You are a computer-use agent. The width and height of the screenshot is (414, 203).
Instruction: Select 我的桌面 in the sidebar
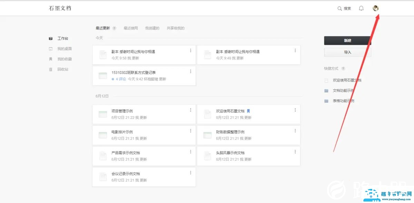[x=65, y=49]
